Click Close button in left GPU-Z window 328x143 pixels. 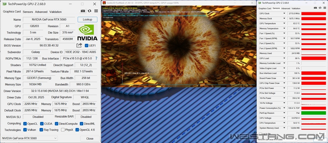pos(90,138)
